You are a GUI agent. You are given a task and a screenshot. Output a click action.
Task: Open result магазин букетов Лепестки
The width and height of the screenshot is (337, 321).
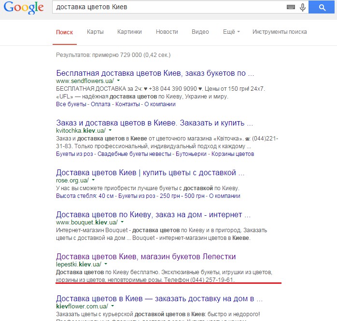pyautogui.click(x=146, y=256)
